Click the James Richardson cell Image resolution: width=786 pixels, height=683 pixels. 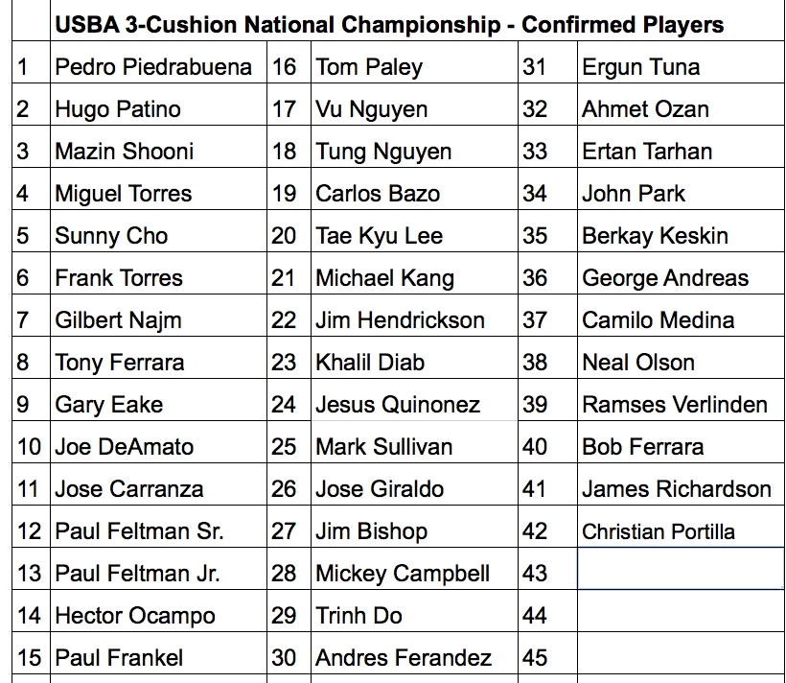(x=681, y=484)
